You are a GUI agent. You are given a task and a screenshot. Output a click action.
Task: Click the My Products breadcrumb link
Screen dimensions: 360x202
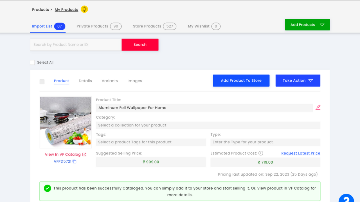[66, 9]
